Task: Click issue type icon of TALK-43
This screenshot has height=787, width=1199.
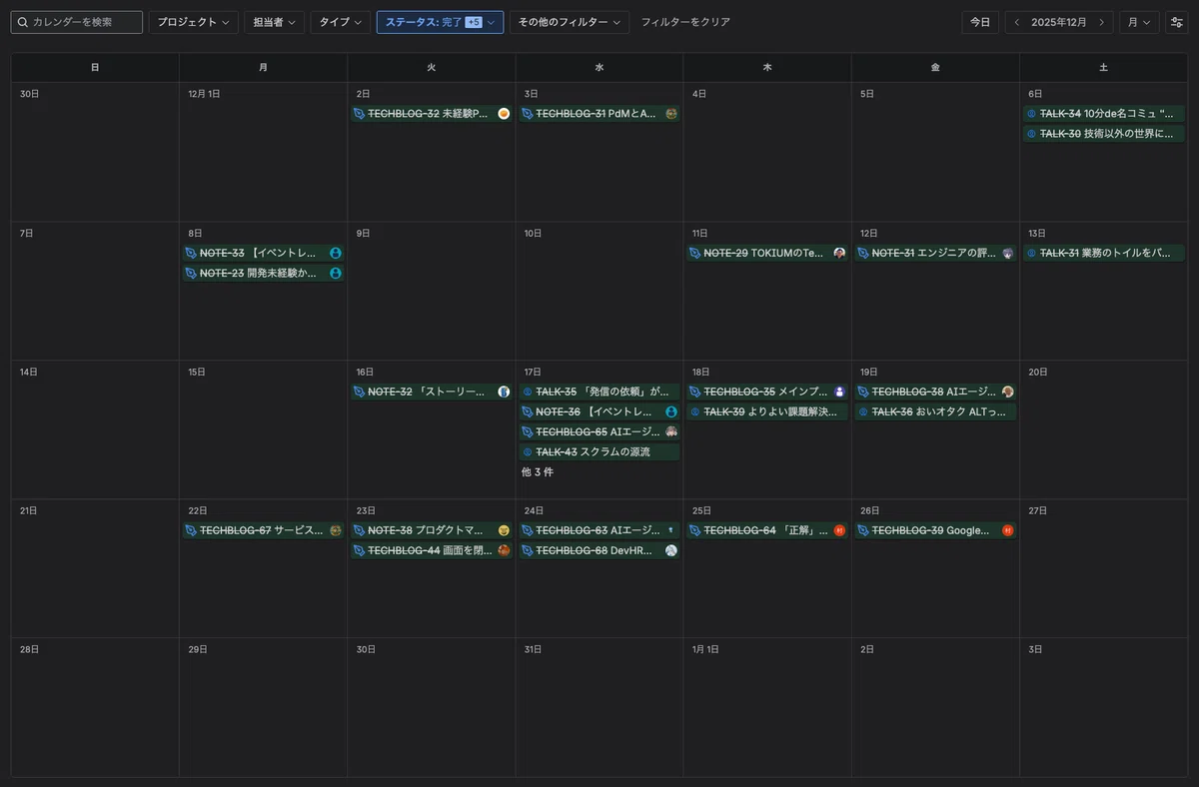Action: 528,451
